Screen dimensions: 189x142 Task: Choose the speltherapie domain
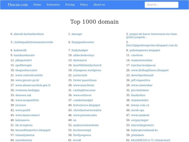(x=24, y=65)
